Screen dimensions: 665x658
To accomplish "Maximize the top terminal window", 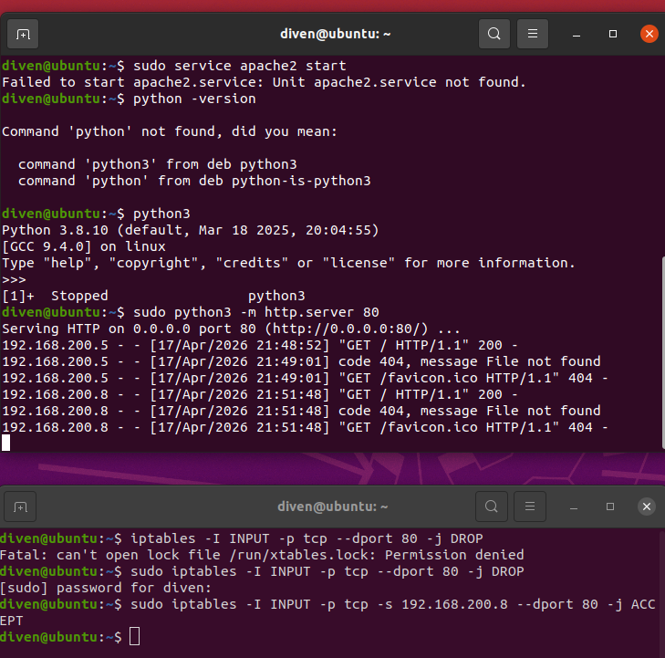I will (x=613, y=34).
